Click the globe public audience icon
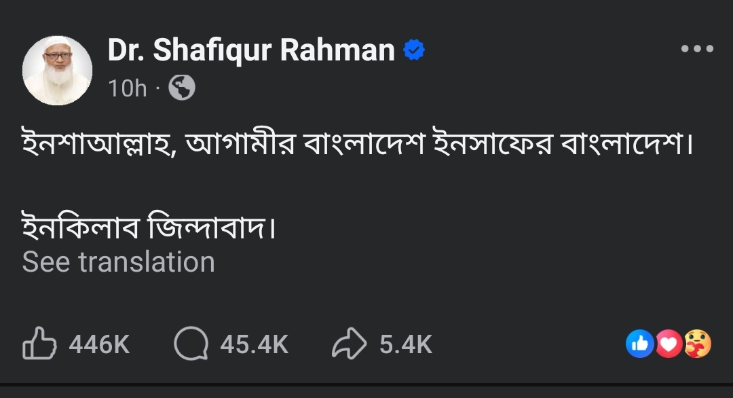This screenshot has height=398, width=733. pyautogui.click(x=181, y=88)
